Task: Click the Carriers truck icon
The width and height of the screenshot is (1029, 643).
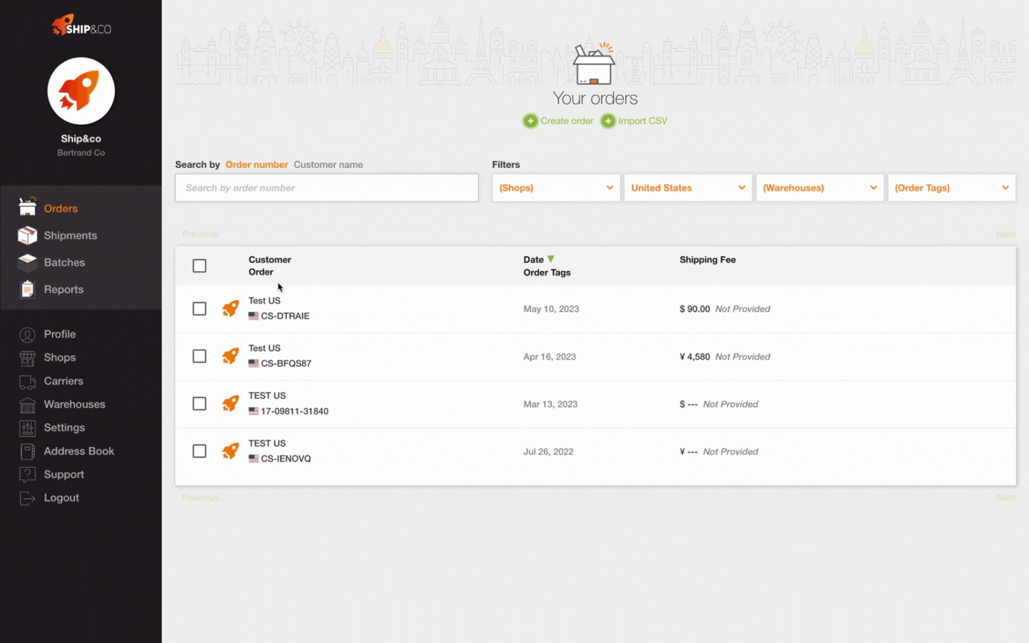Action: tap(28, 382)
